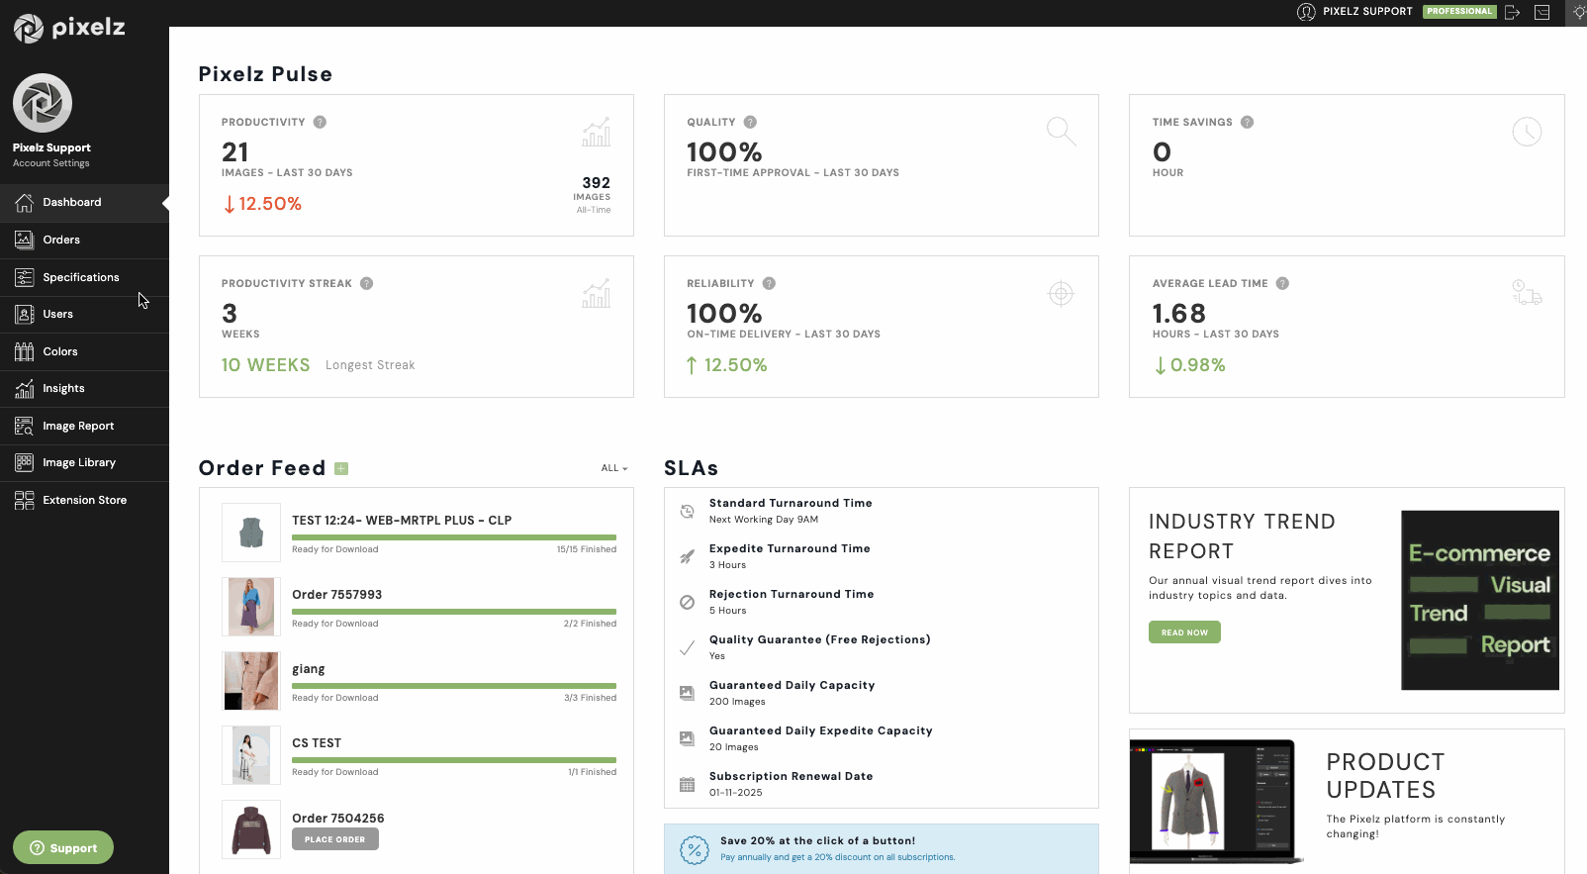Image resolution: width=1587 pixels, height=874 pixels.
Task: Click Pay annually discount link
Action: (x=838, y=857)
